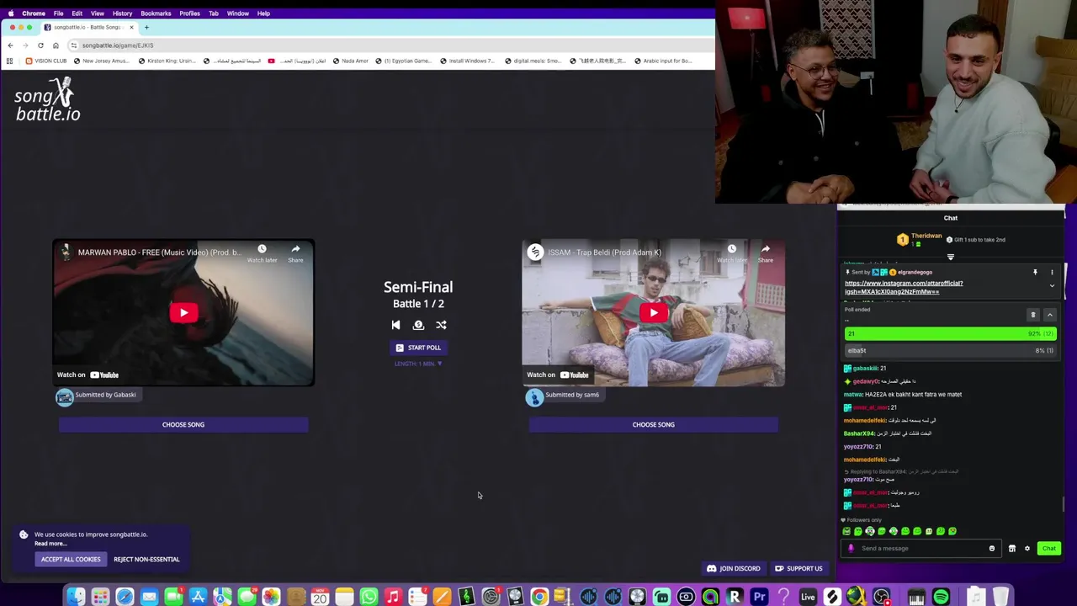Open Arabic input bookmark

tap(663, 61)
